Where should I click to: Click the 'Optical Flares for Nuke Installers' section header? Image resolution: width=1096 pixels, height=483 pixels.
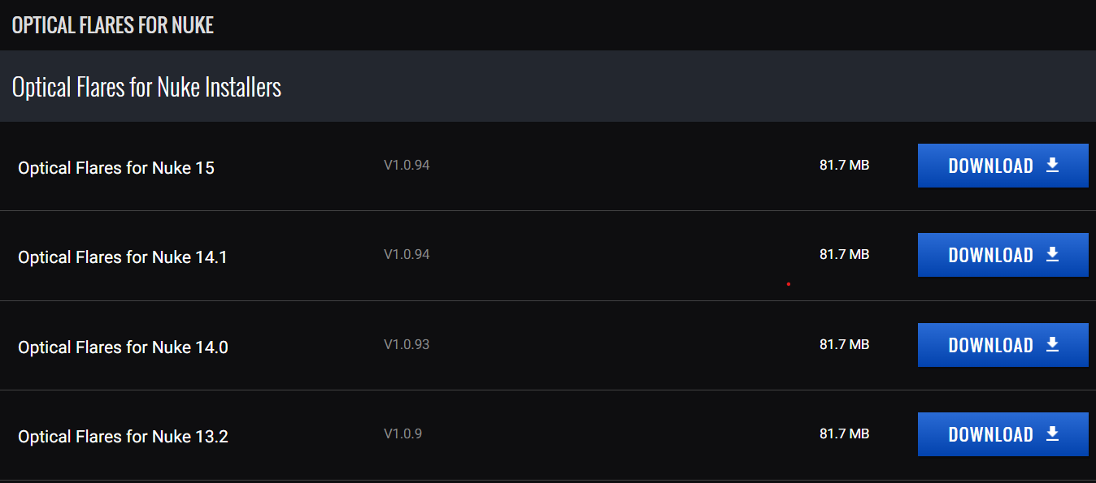tap(147, 87)
